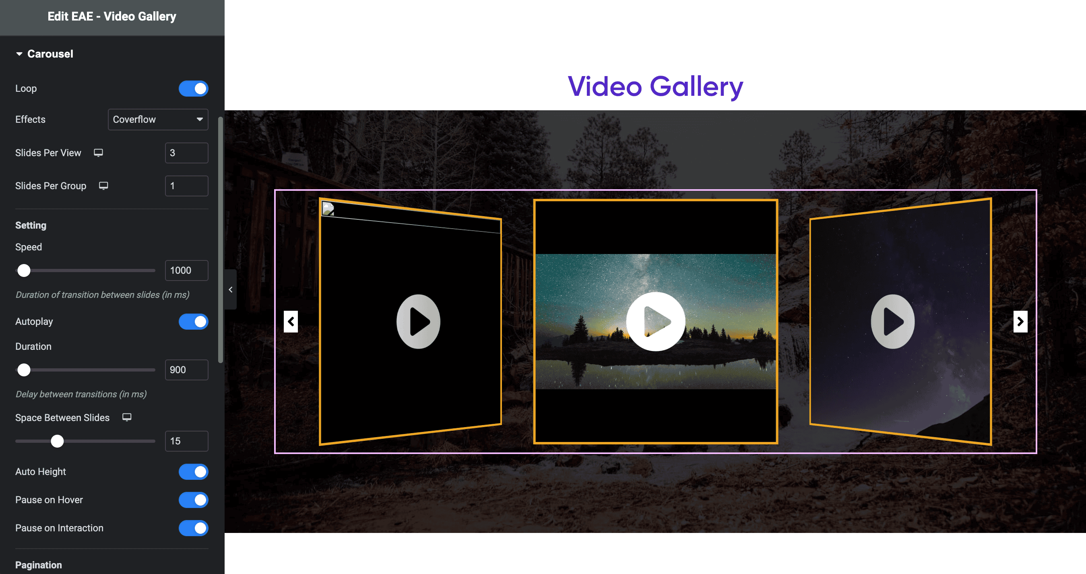Open the Effects dropdown menu
1086x574 pixels.
point(157,119)
